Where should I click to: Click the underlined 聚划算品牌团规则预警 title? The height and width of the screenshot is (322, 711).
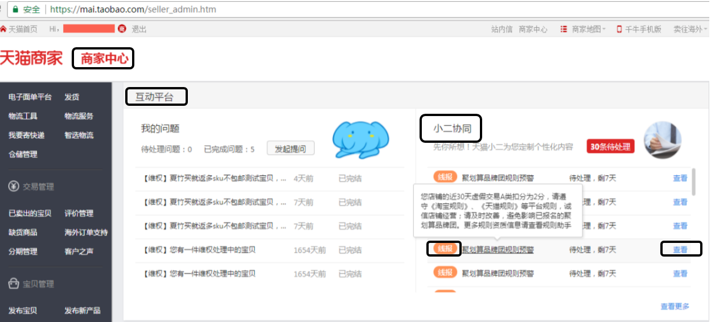498,249
